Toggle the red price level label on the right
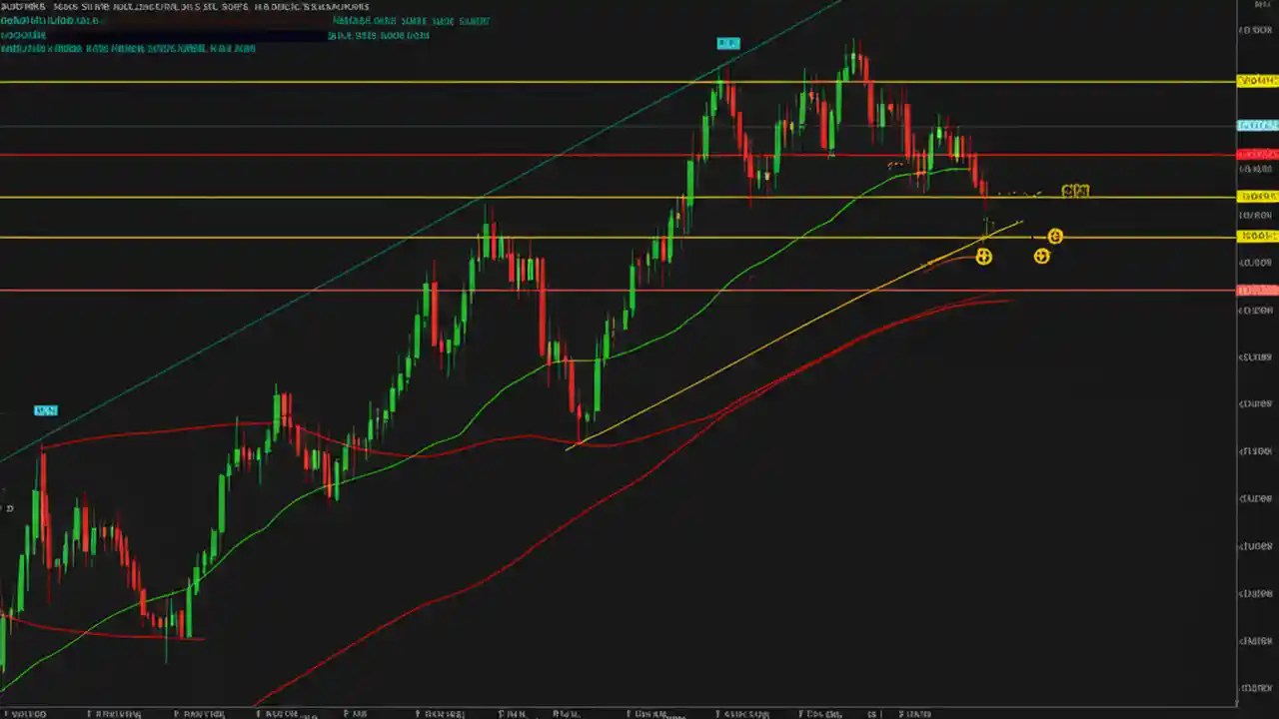 coord(1257,154)
